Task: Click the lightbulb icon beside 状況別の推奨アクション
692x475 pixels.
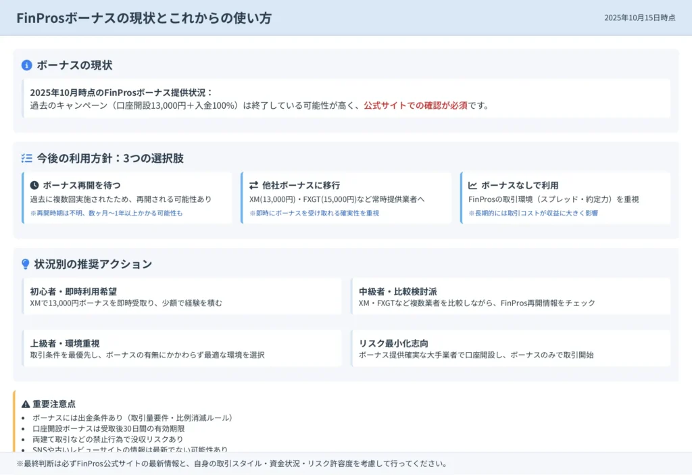Action: click(26, 264)
